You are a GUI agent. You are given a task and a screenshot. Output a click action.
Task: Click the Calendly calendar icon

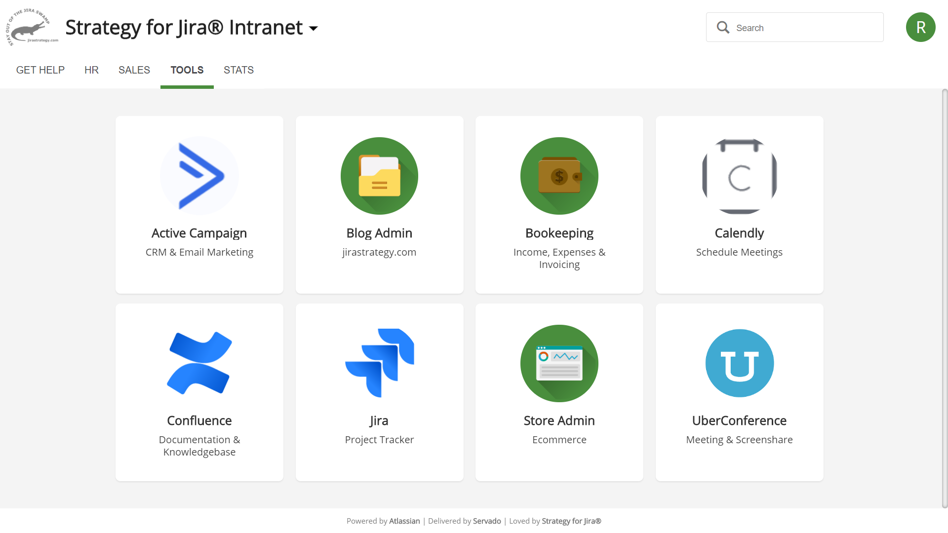tap(739, 176)
